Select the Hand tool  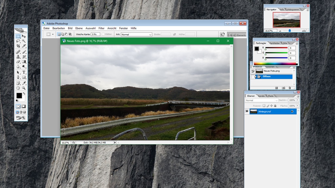coord(18,88)
